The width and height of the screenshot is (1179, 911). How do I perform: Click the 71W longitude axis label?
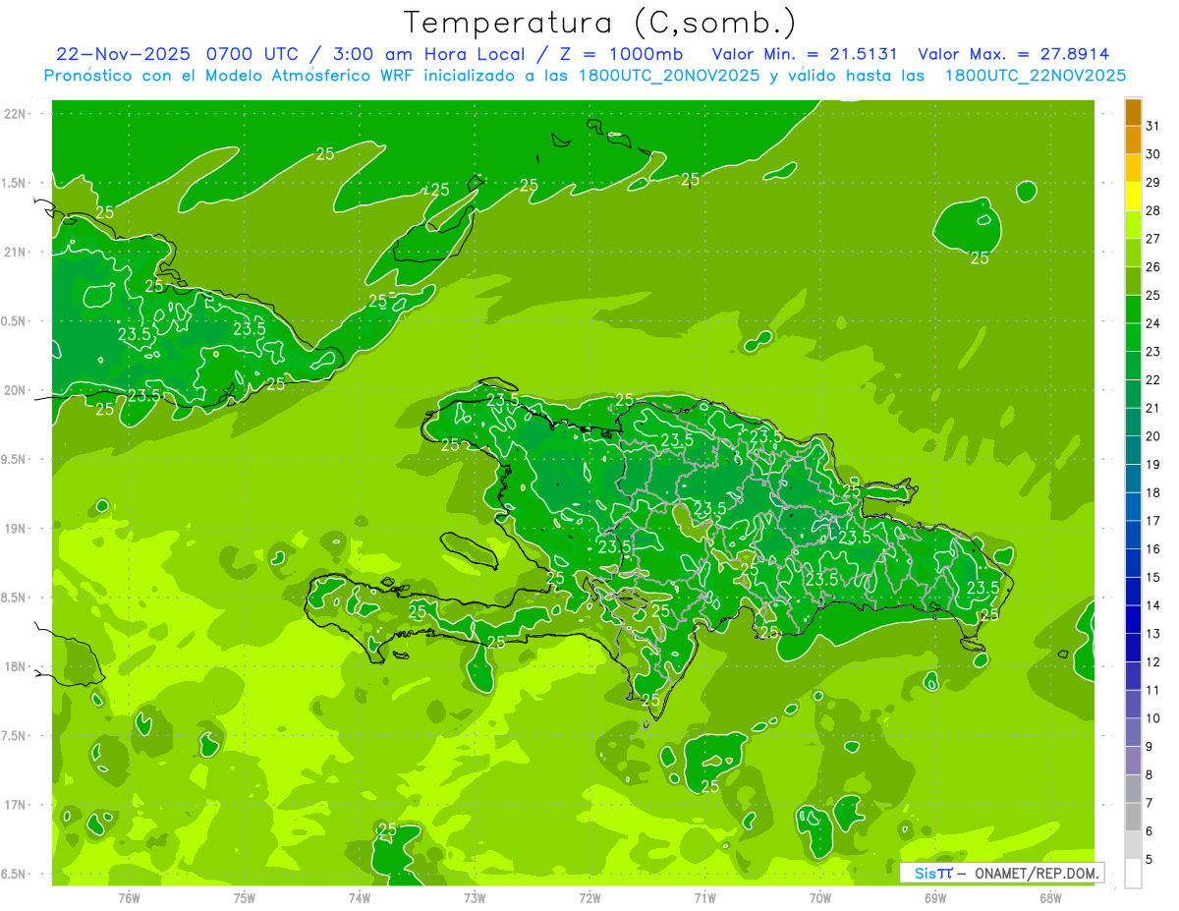point(704,898)
